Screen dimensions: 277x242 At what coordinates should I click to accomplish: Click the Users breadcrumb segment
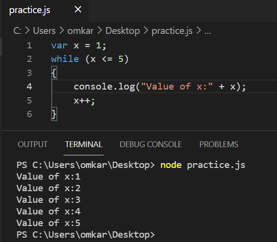45,31
